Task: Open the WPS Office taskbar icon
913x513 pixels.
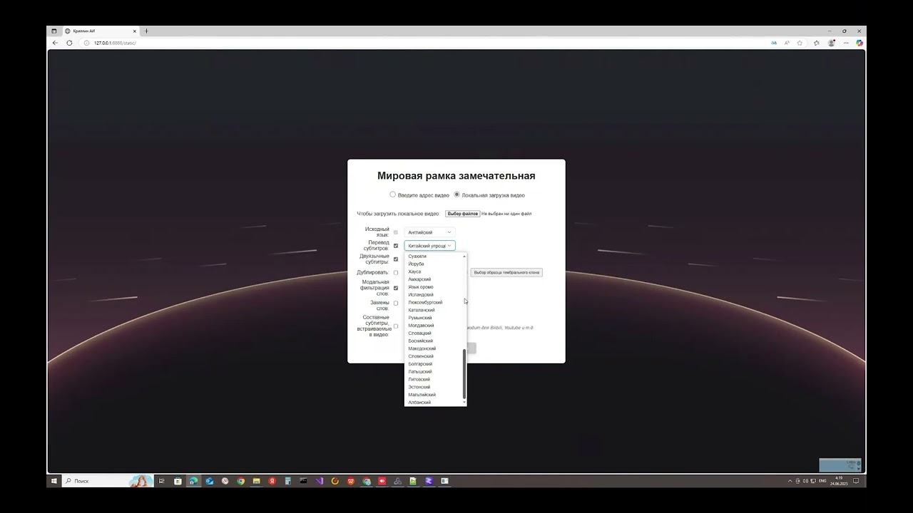Action: click(351, 481)
